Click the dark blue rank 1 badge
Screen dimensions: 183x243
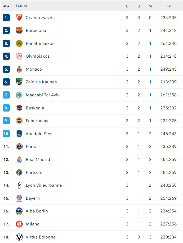(6, 18)
